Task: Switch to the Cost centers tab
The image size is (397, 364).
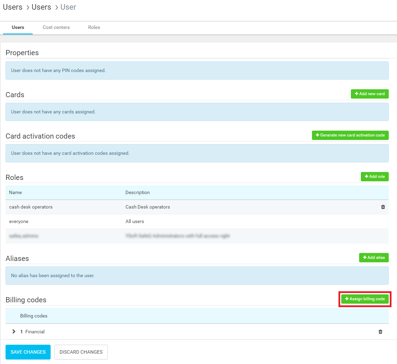Action: (x=56, y=27)
